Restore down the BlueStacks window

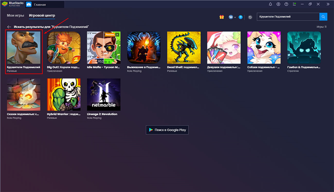pyautogui.click(x=310, y=4)
